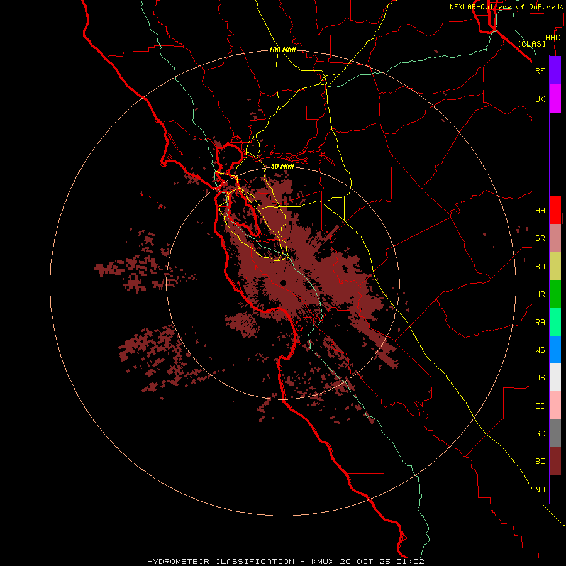The height and width of the screenshot is (566, 566).
Task: Click the WS legend label
Action: 540,350
